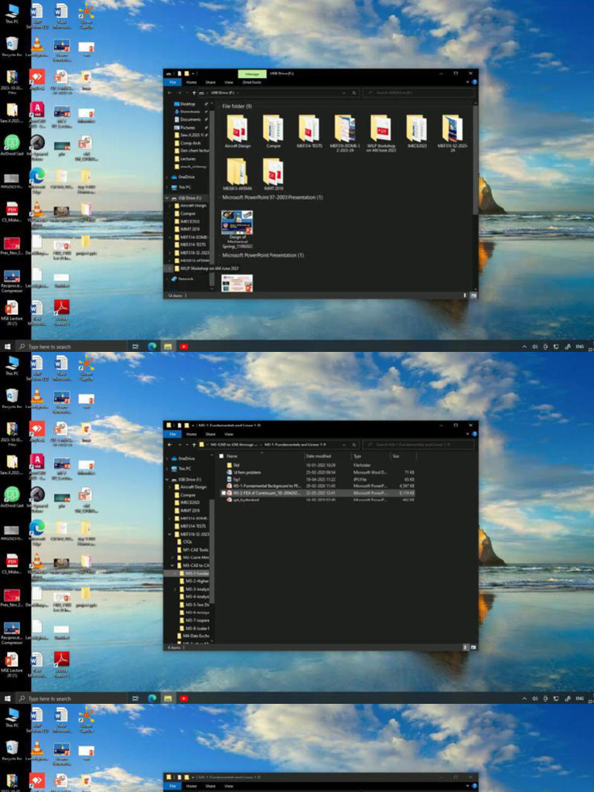This screenshot has width=594, height=792.
Task: Collapse USB Drive (F:) node in USB Drive window
Action: pos(168,198)
